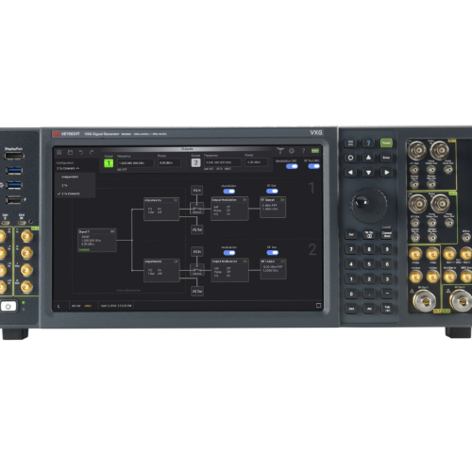472x472 pixels.
Task: Tap the antenna signal icon at top right
Action: [x=279, y=151]
